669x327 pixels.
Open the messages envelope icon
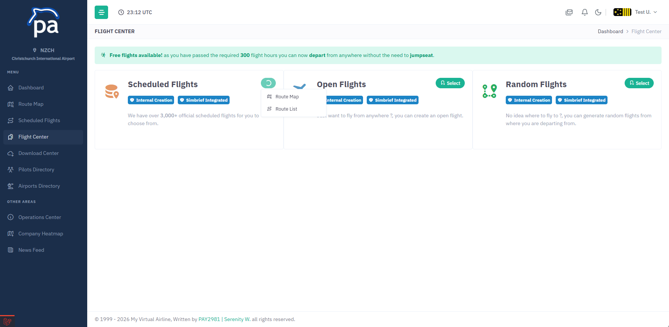pyautogui.click(x=569, y=12)
